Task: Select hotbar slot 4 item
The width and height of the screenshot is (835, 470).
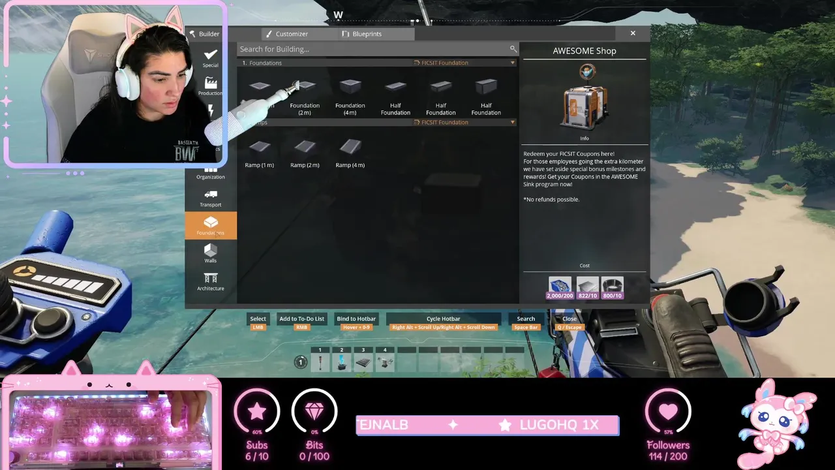Action: point(385,362)
